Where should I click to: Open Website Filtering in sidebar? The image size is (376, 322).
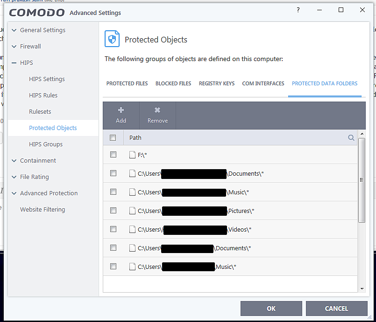tap(43, 210)
